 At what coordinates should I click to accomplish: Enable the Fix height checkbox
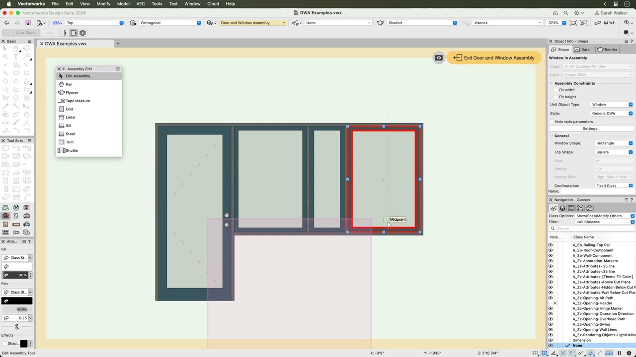(556, 97)
